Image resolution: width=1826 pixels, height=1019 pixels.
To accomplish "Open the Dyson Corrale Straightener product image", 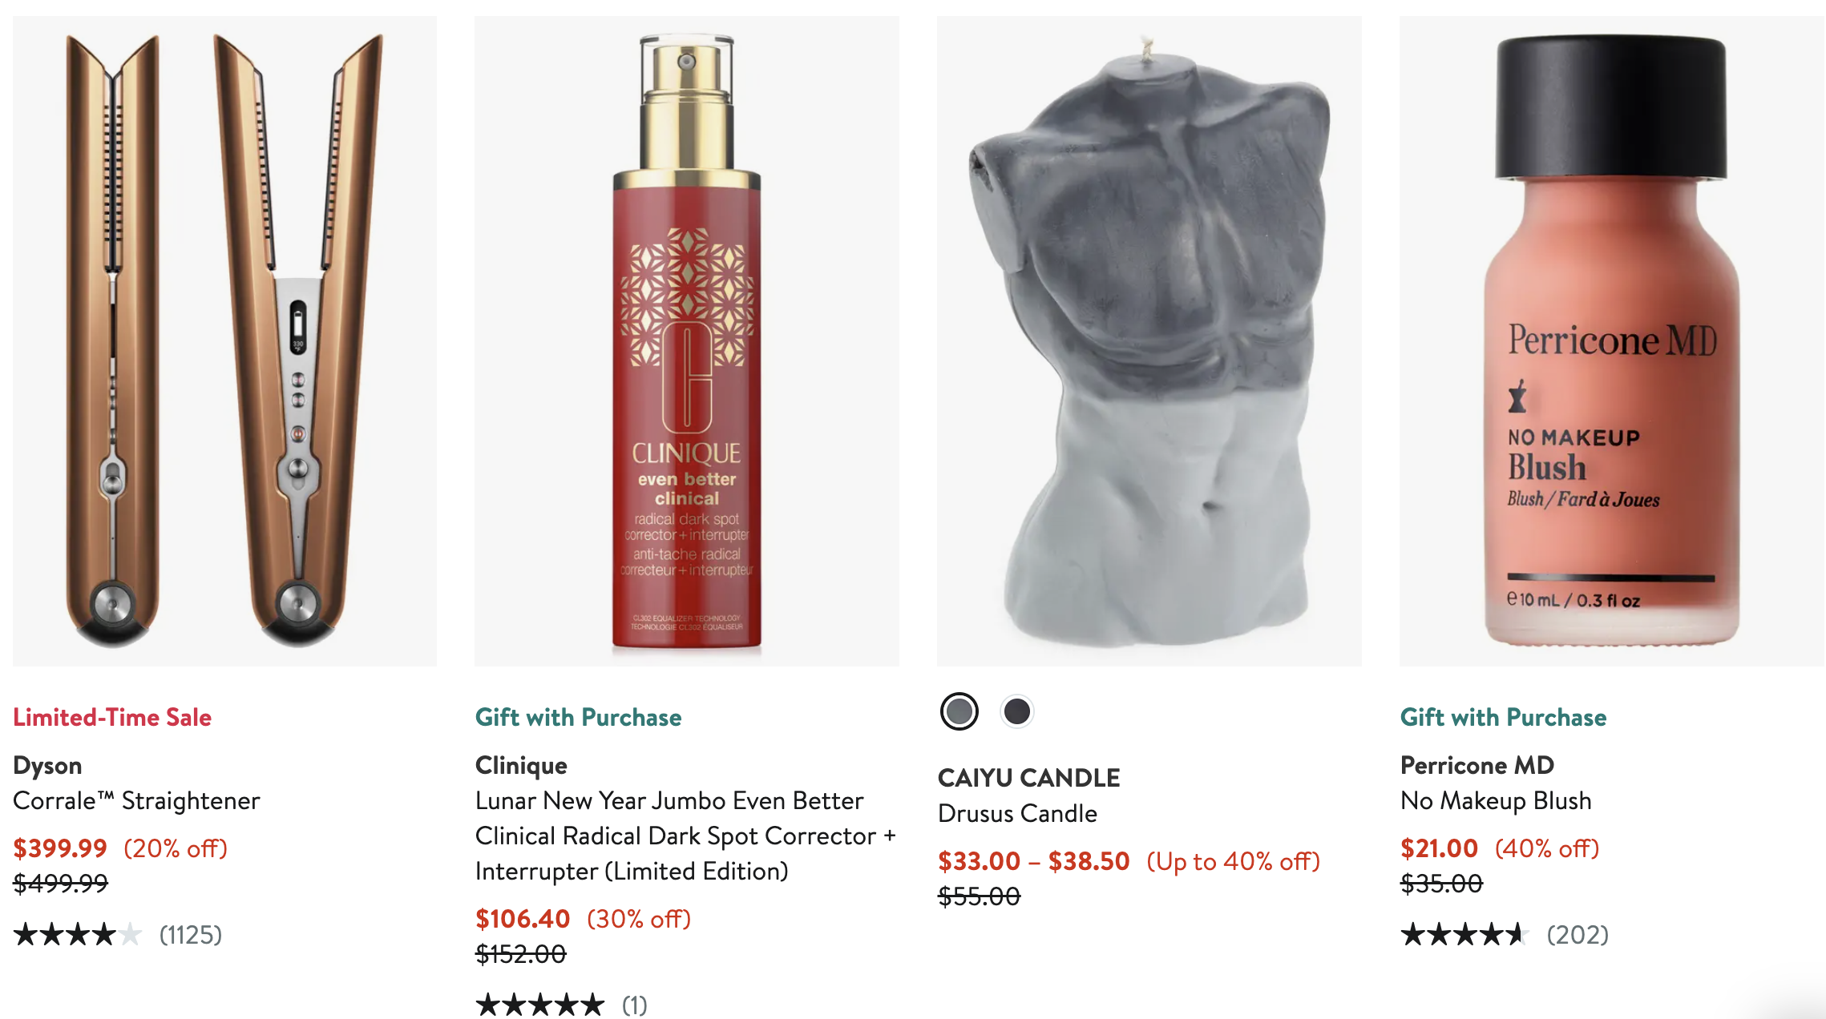I will pos(224,341).
